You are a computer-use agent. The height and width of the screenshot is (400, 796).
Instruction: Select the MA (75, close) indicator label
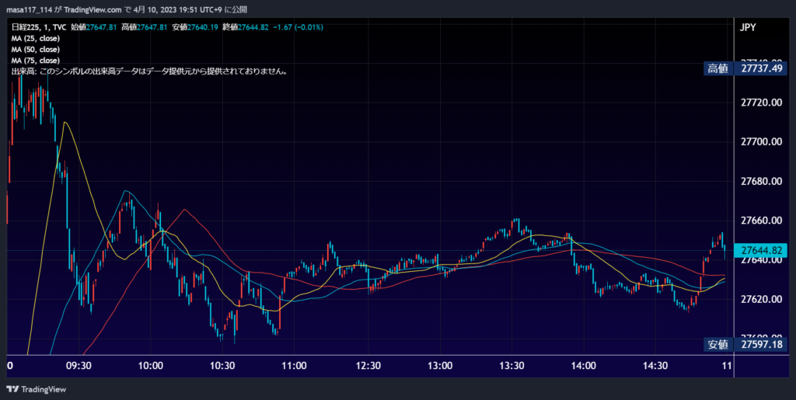[x=36, y=61]
